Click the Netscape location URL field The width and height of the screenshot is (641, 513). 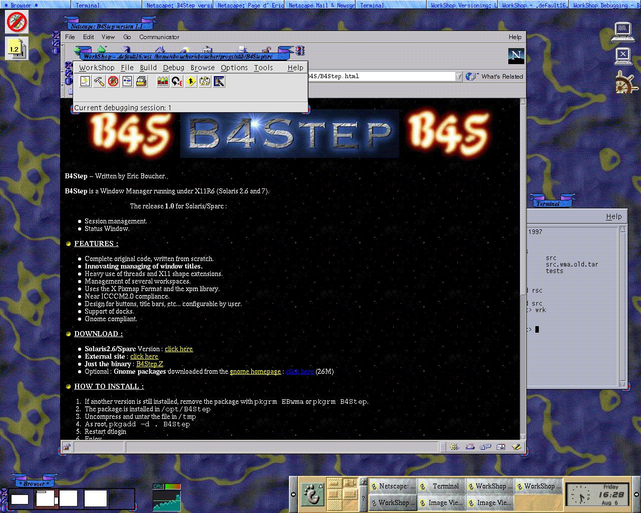pyautogui.click(x=381, y=76)
